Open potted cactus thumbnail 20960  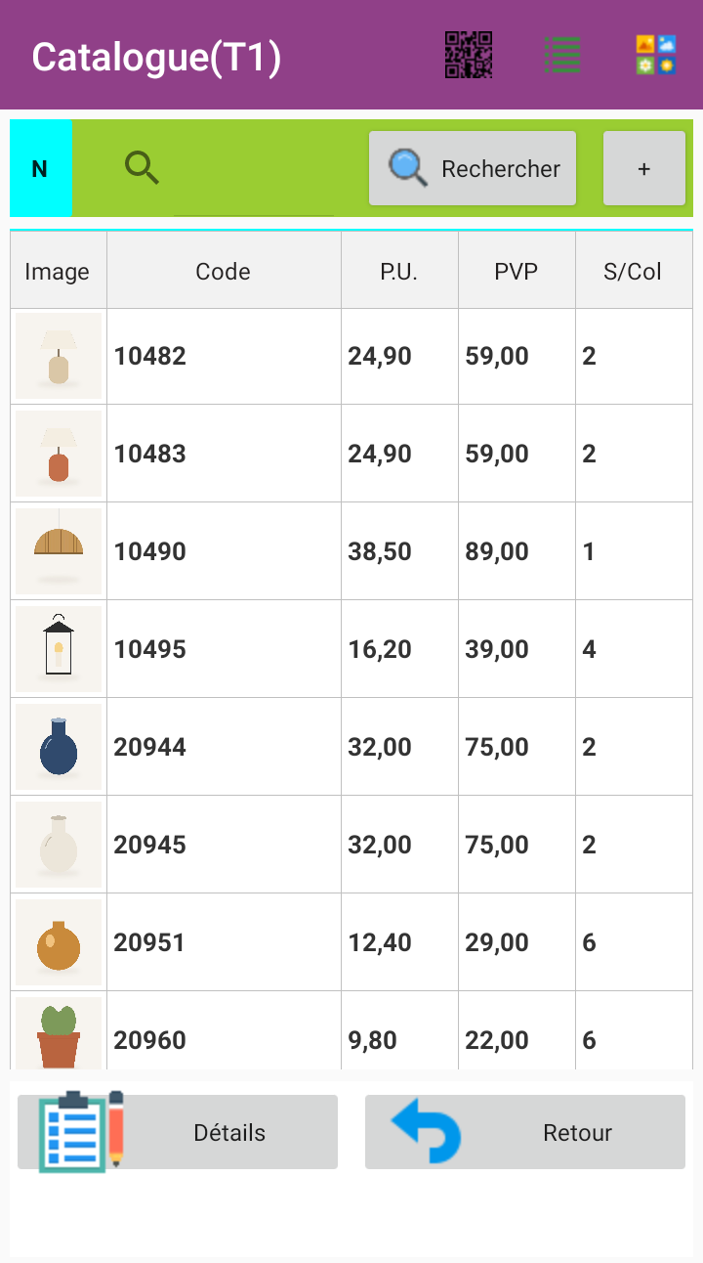[59, 1033]
